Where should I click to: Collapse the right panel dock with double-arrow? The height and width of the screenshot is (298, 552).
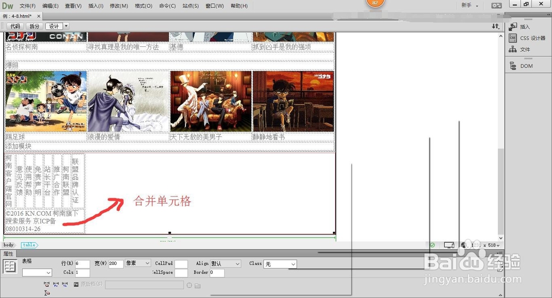pos(549,15)
